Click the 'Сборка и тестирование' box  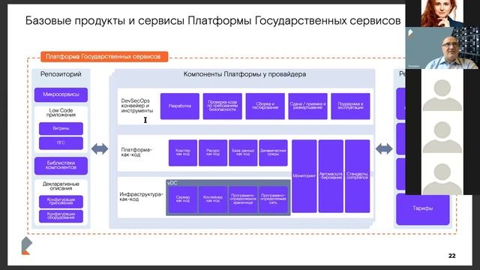coord(265,106)
